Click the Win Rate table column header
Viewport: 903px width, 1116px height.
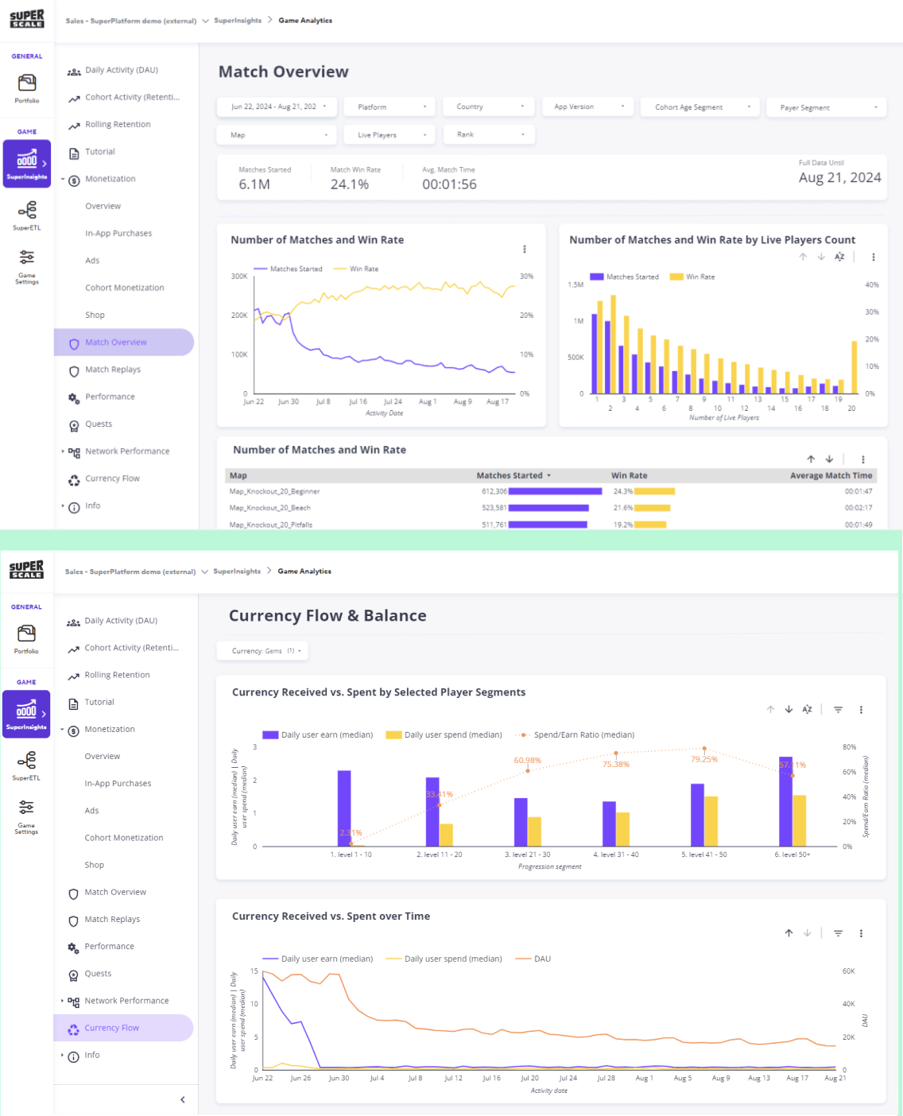pos(629,475)
